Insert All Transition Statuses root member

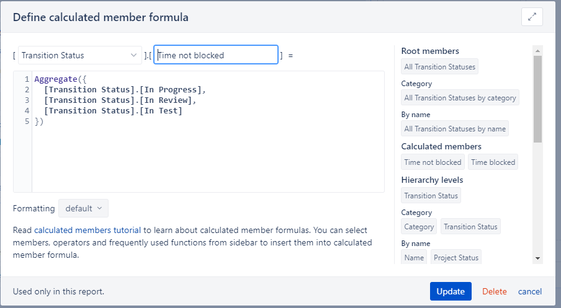coord(440,67)
